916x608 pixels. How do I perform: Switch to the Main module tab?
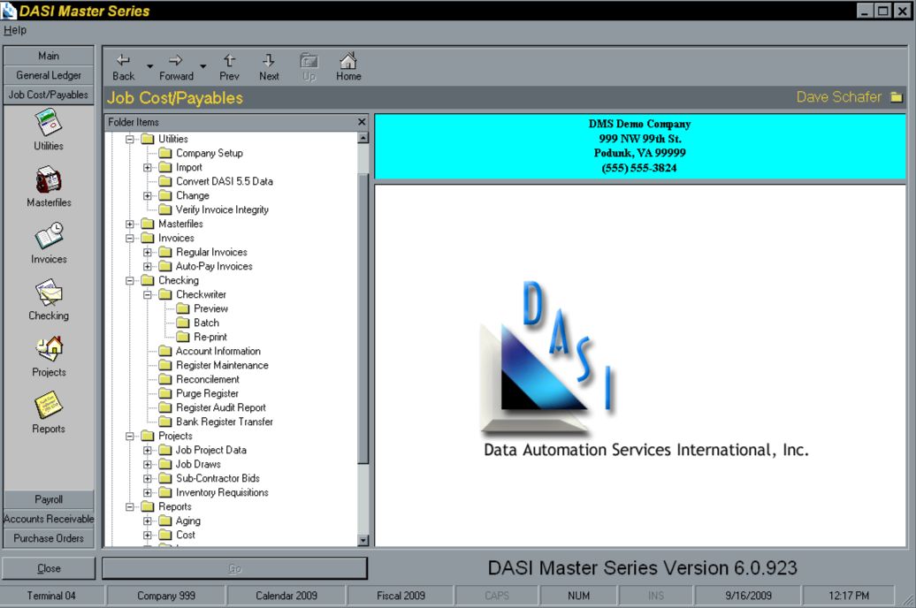point(49,56)
